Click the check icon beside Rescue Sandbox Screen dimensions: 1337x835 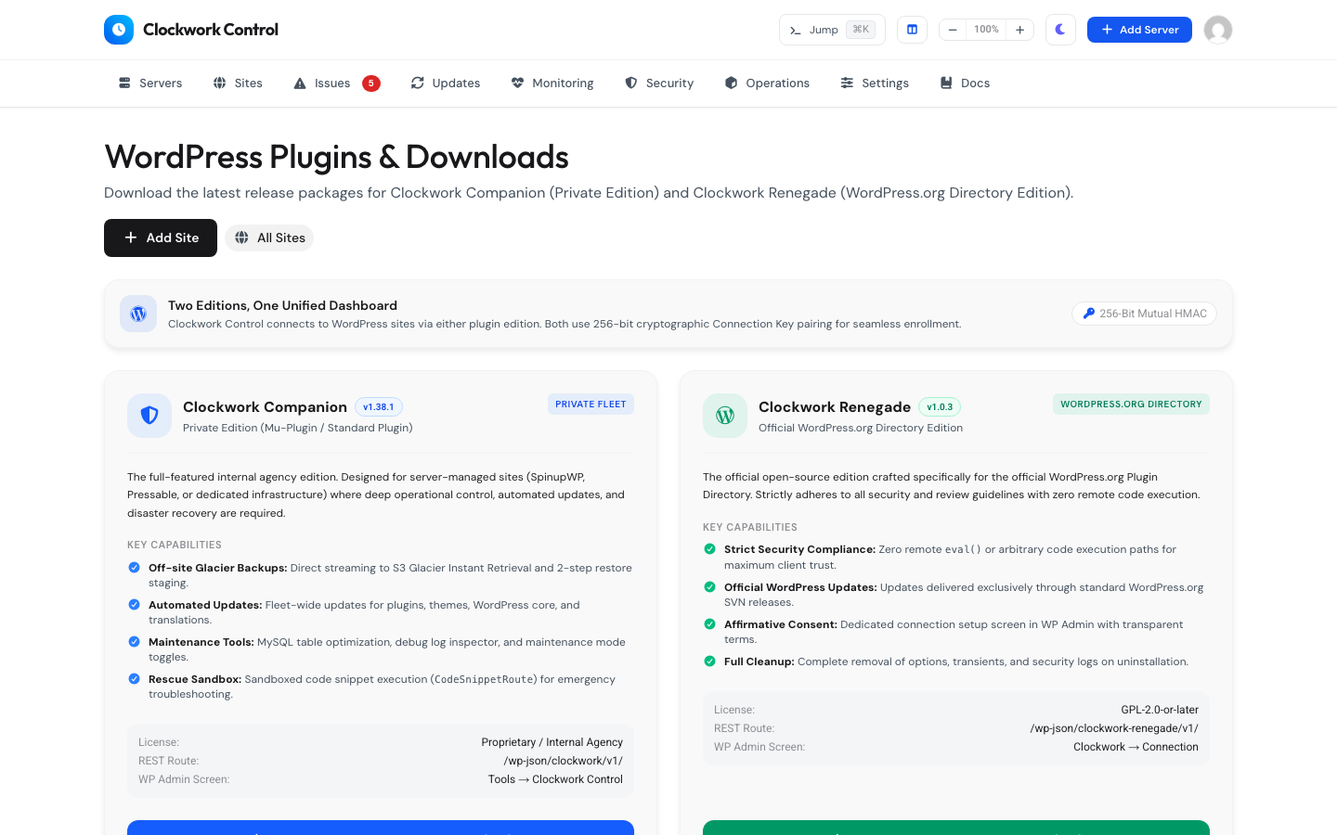[134, 679]
